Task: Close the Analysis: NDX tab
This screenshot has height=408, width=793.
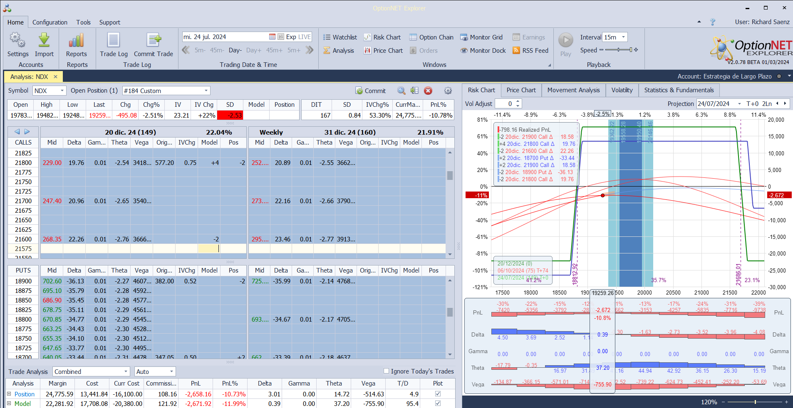Action: pos(55,76)
